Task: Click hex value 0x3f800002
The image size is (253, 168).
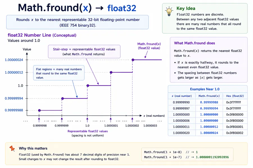Action: [235, 133]
